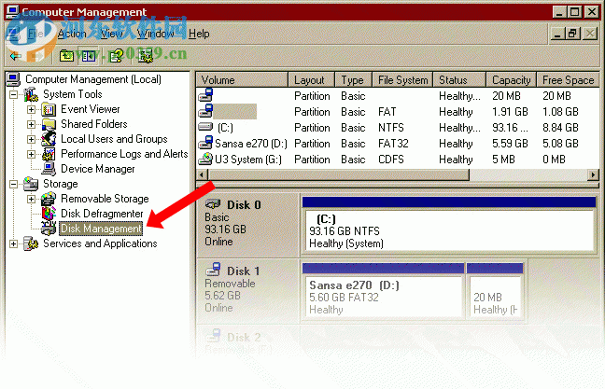Toggle the Show/Hide Console Tree icon
This screenshot has height=389, width=605.
pyautogui.click(x=89, y=56)
